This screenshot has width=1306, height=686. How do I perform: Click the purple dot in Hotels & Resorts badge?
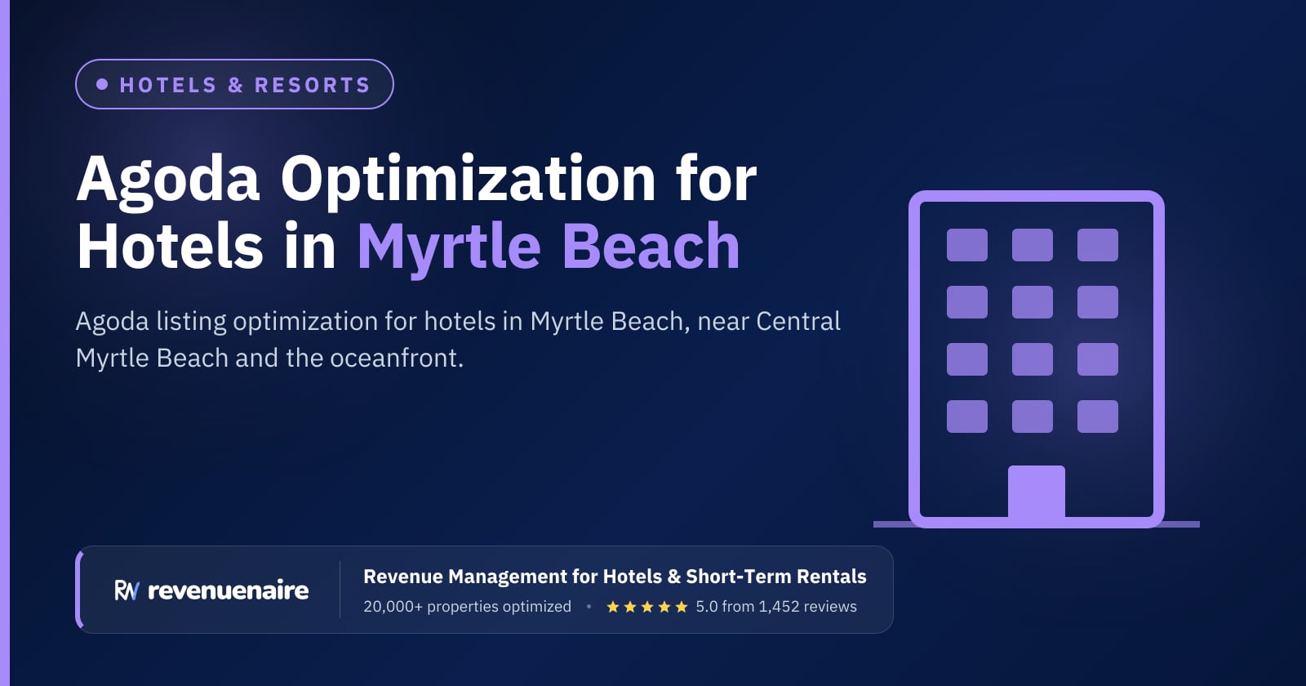102,84
